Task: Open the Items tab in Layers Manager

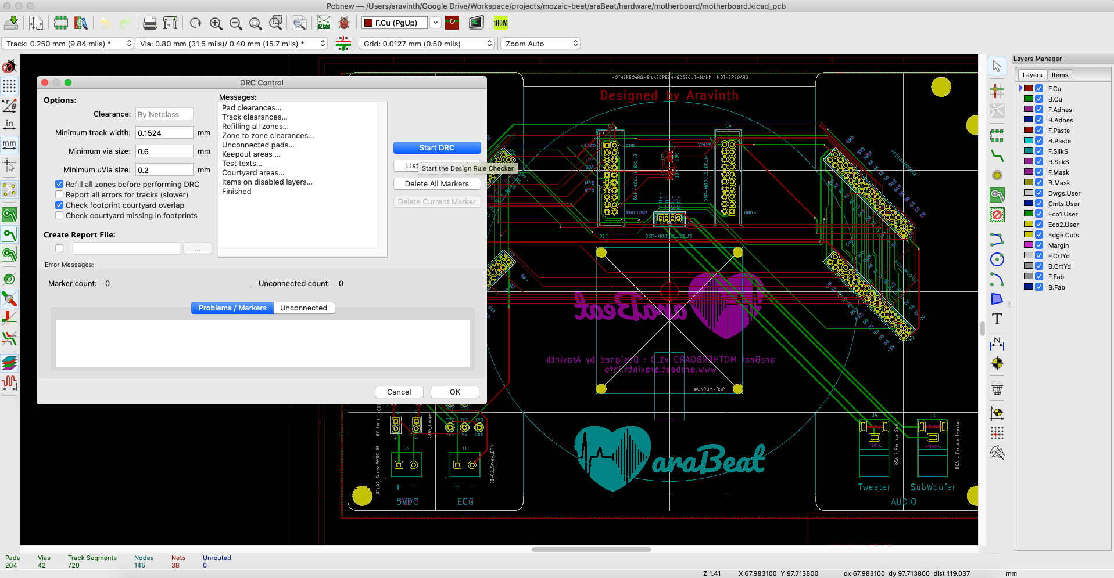Action: 1059,75
